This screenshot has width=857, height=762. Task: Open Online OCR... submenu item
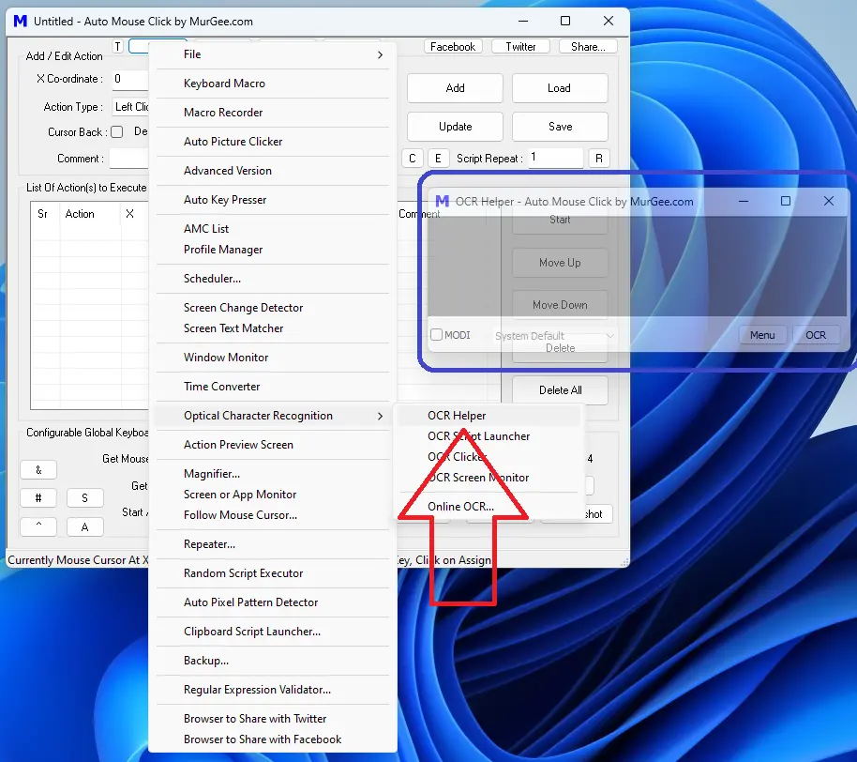489,507
